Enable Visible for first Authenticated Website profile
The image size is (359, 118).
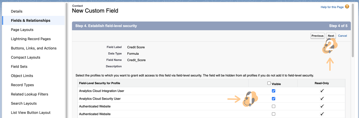click(x=274, y=106)
